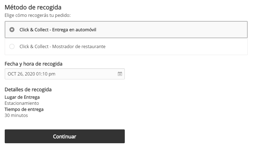
Task: Click the 'Click & Collect - Entrega en automóvil' label
Action: (x=58, y=30)
